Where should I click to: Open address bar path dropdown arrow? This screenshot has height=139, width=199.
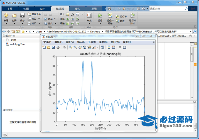tap(191, 31)
